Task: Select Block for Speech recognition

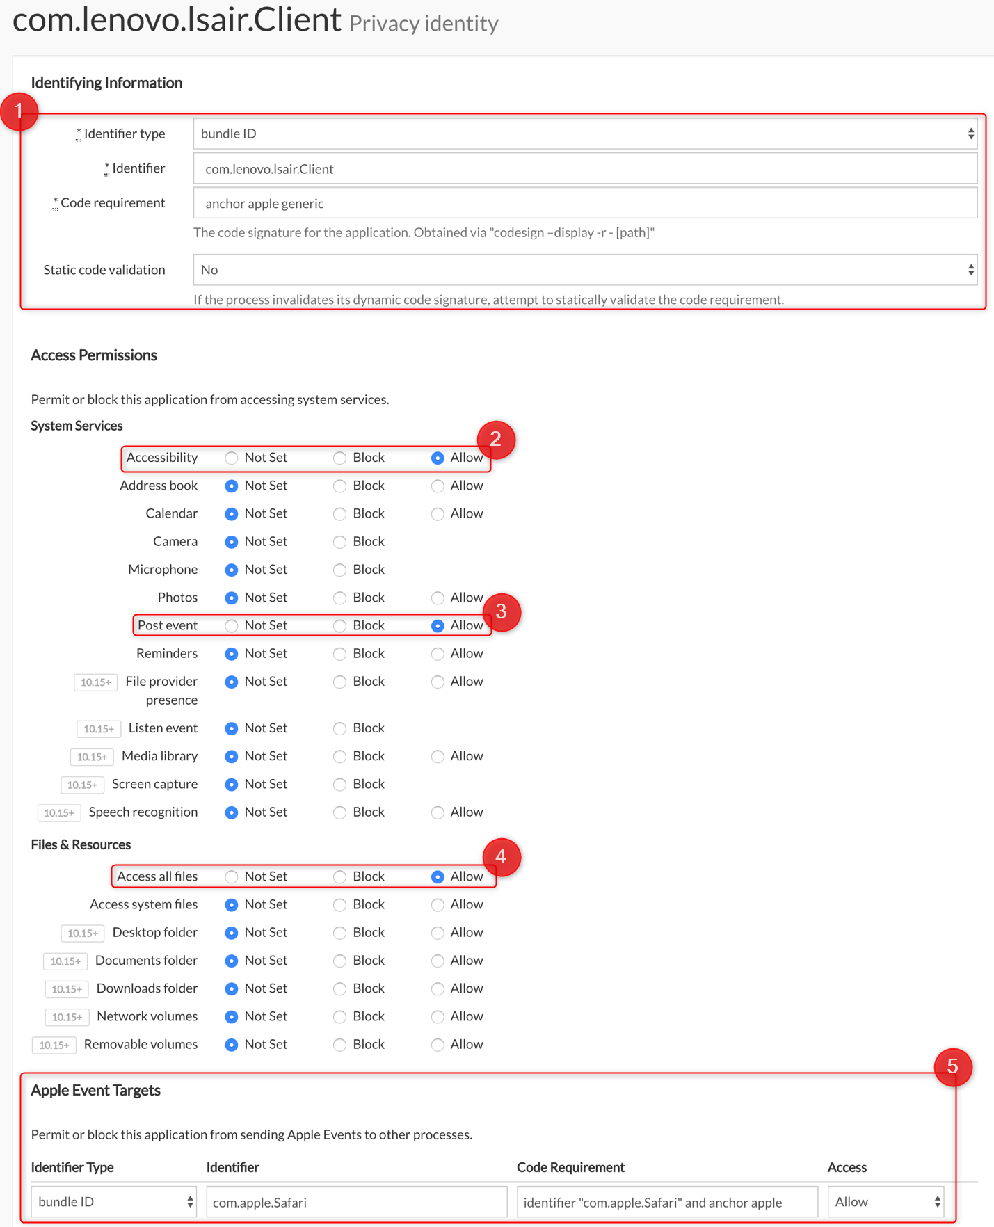Action: 339,812
